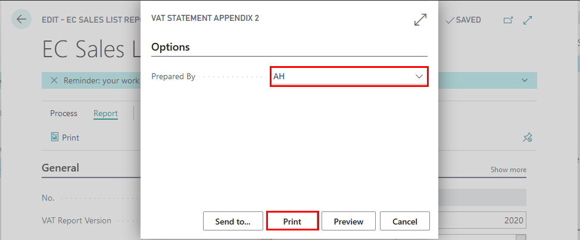The image size is (580, 240).
Task: Click the Send to... button
Action: [x=233, y=221]
